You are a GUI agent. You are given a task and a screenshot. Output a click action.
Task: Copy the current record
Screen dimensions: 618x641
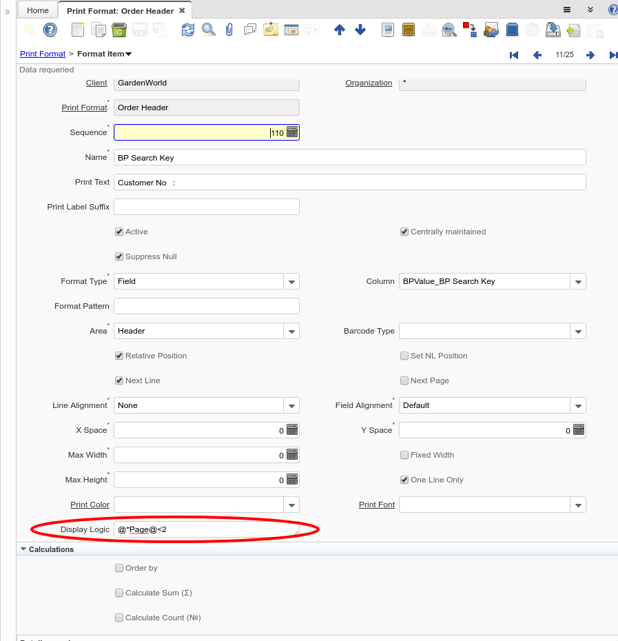(98, 30)
